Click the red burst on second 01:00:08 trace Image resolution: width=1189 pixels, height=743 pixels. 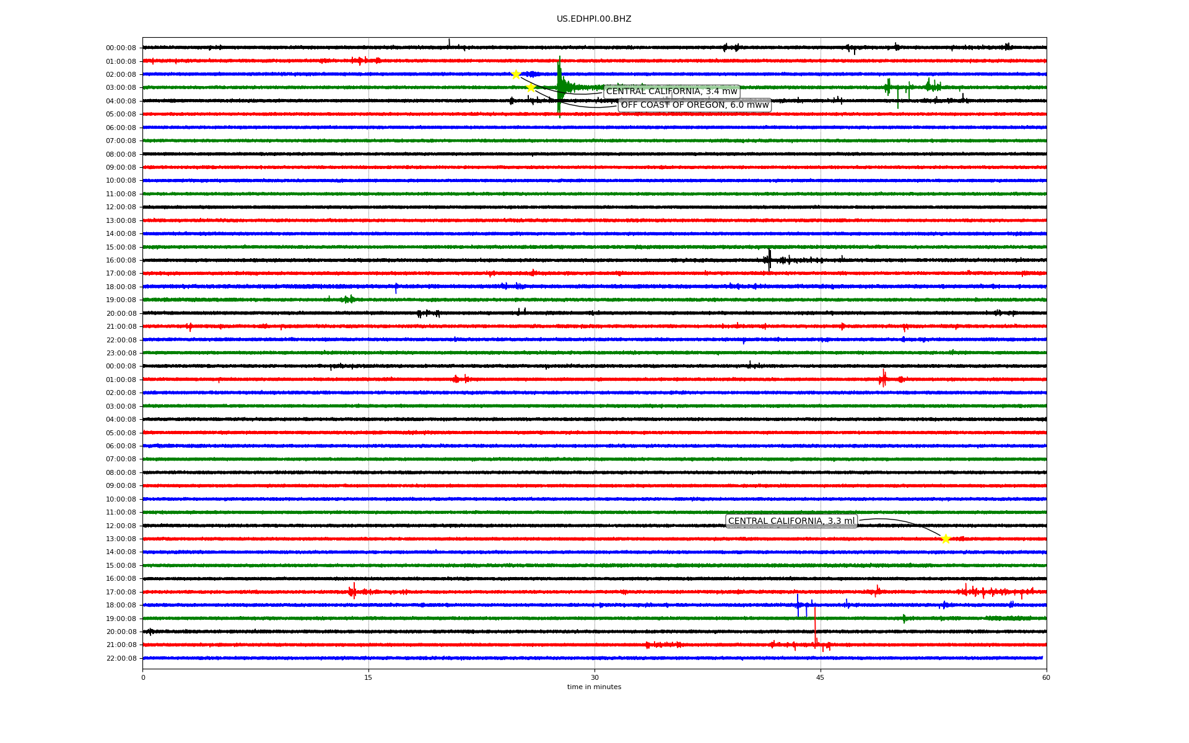point(883,378)
